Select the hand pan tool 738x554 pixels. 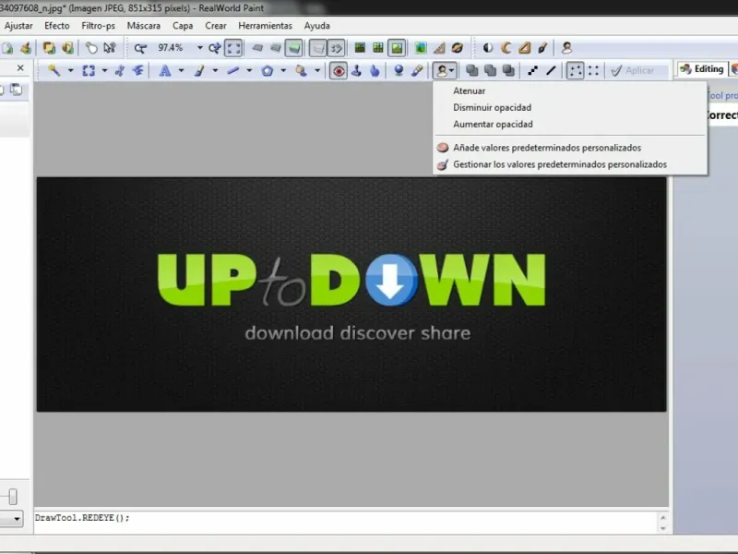[91, 48]
